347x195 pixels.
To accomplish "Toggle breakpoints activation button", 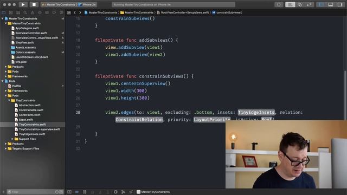I will coord(77,192).
